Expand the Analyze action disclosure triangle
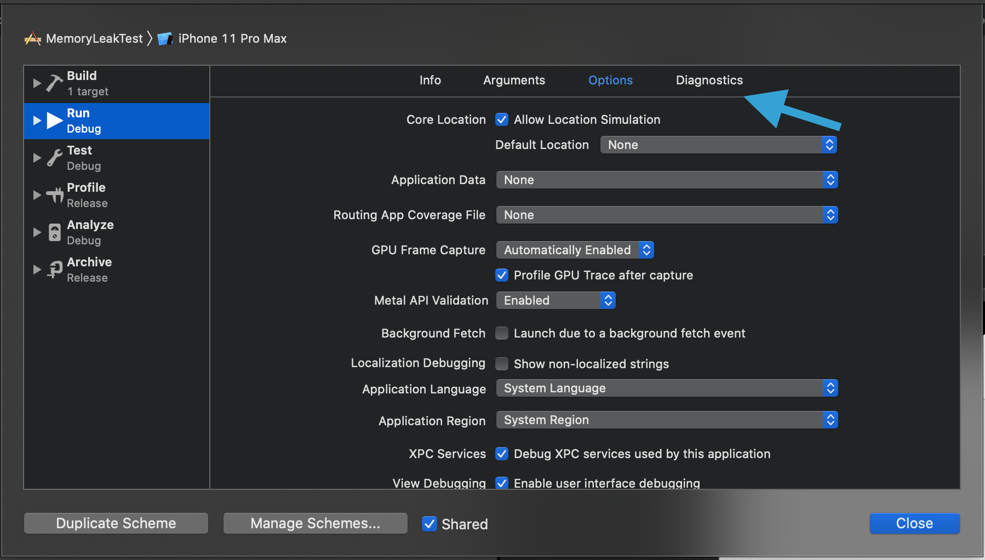 (x=37, y=232)
